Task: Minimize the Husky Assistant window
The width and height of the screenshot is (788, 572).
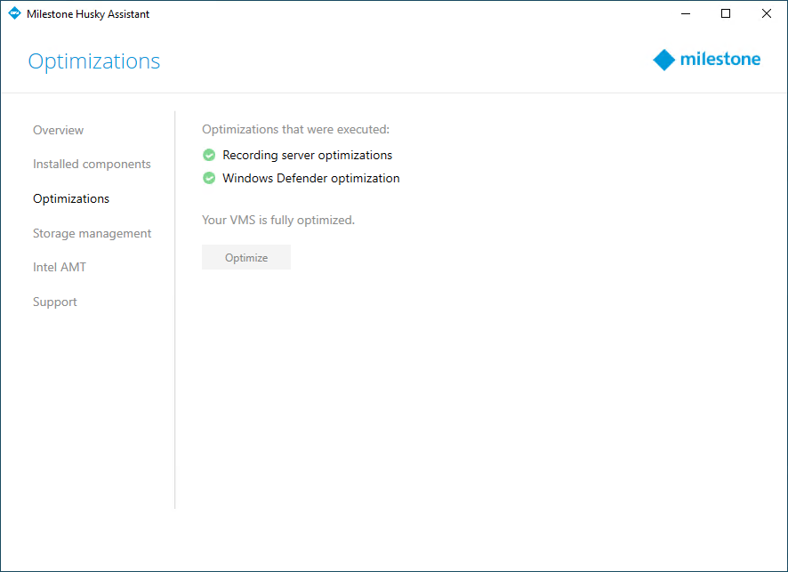Action: coord(686,13)
